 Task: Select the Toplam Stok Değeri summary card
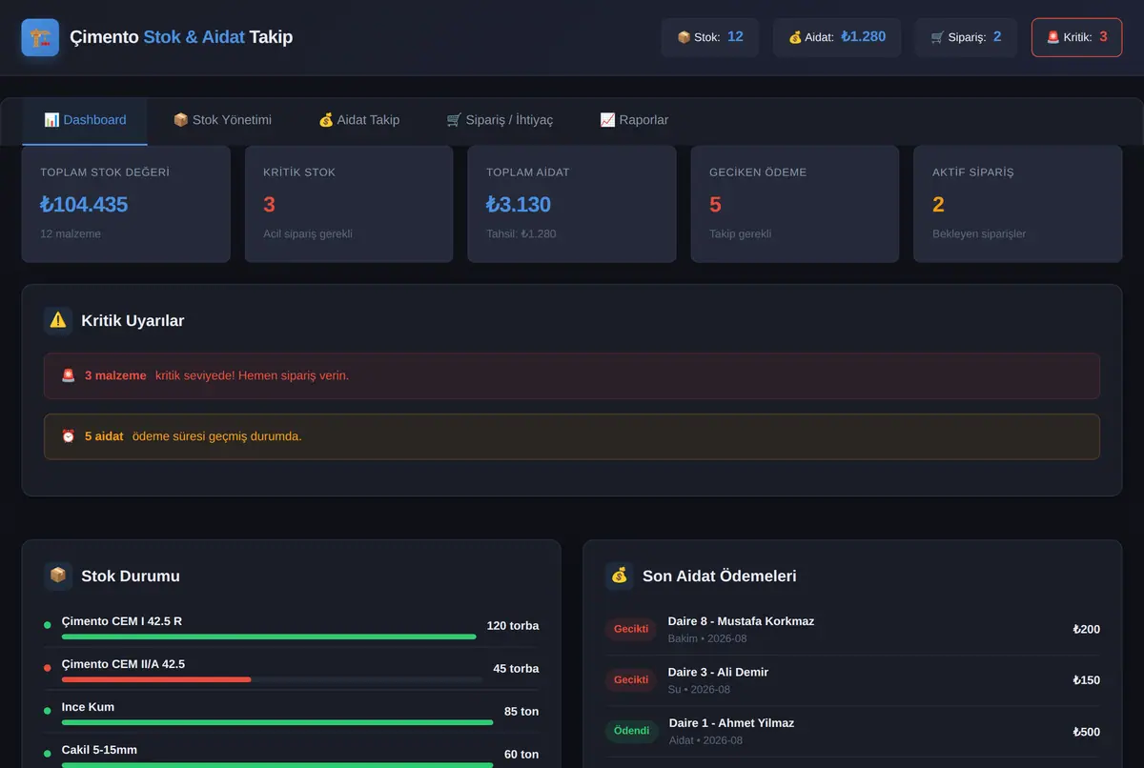click(126, 204)
